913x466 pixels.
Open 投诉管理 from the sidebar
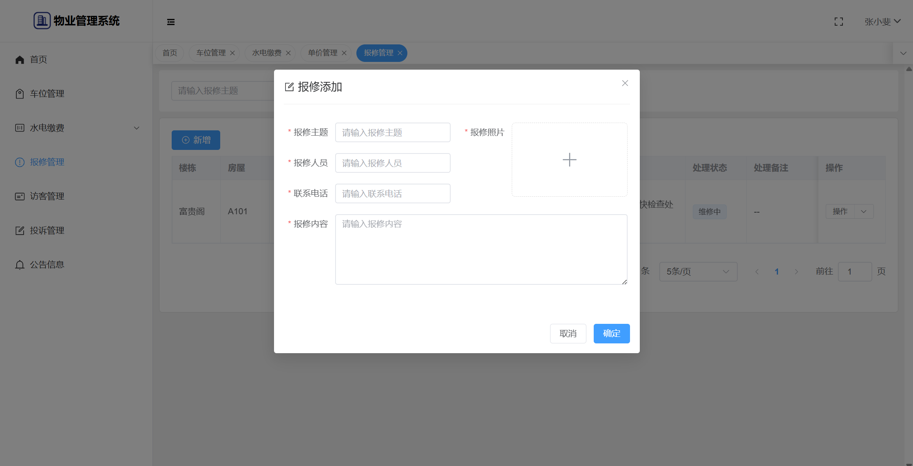[x=47, y=231]
